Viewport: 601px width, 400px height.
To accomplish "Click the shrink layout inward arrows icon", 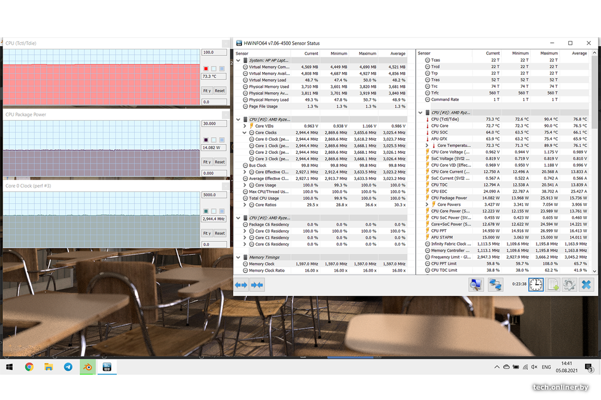I will [x=257, y=284].
